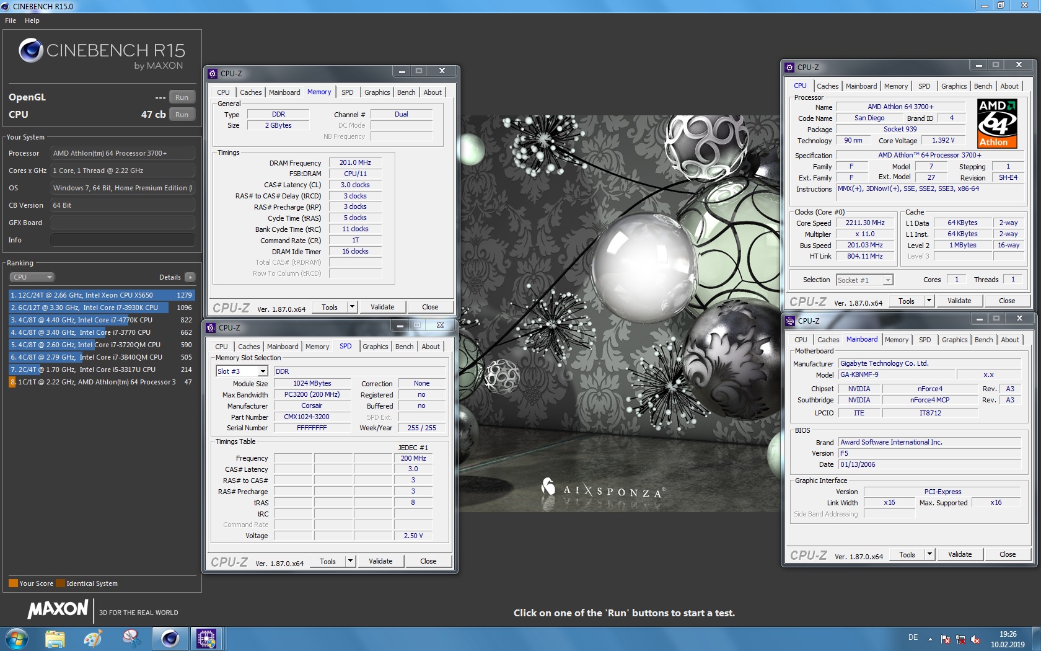The width and height of the screenshot is (1041, 651).
Task: Click the Info input field
Action: pos(123,240)
